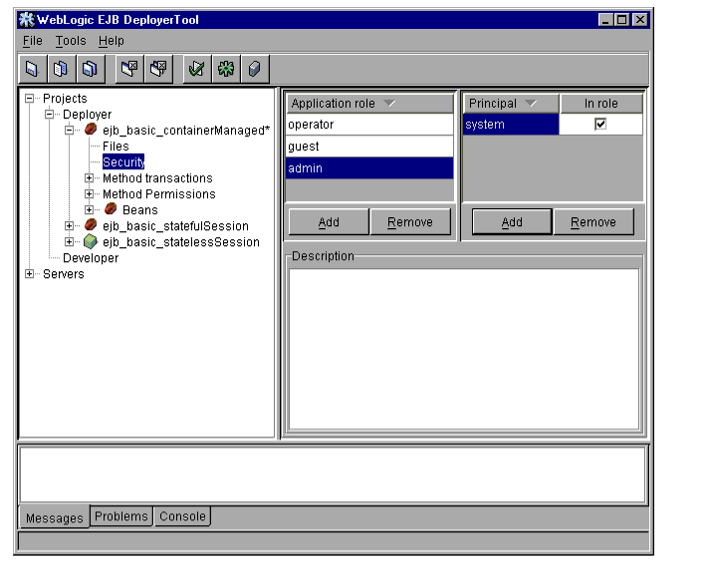
Task: Collapse the ejb_basic_containerManaged node
Action: [70, 130]
